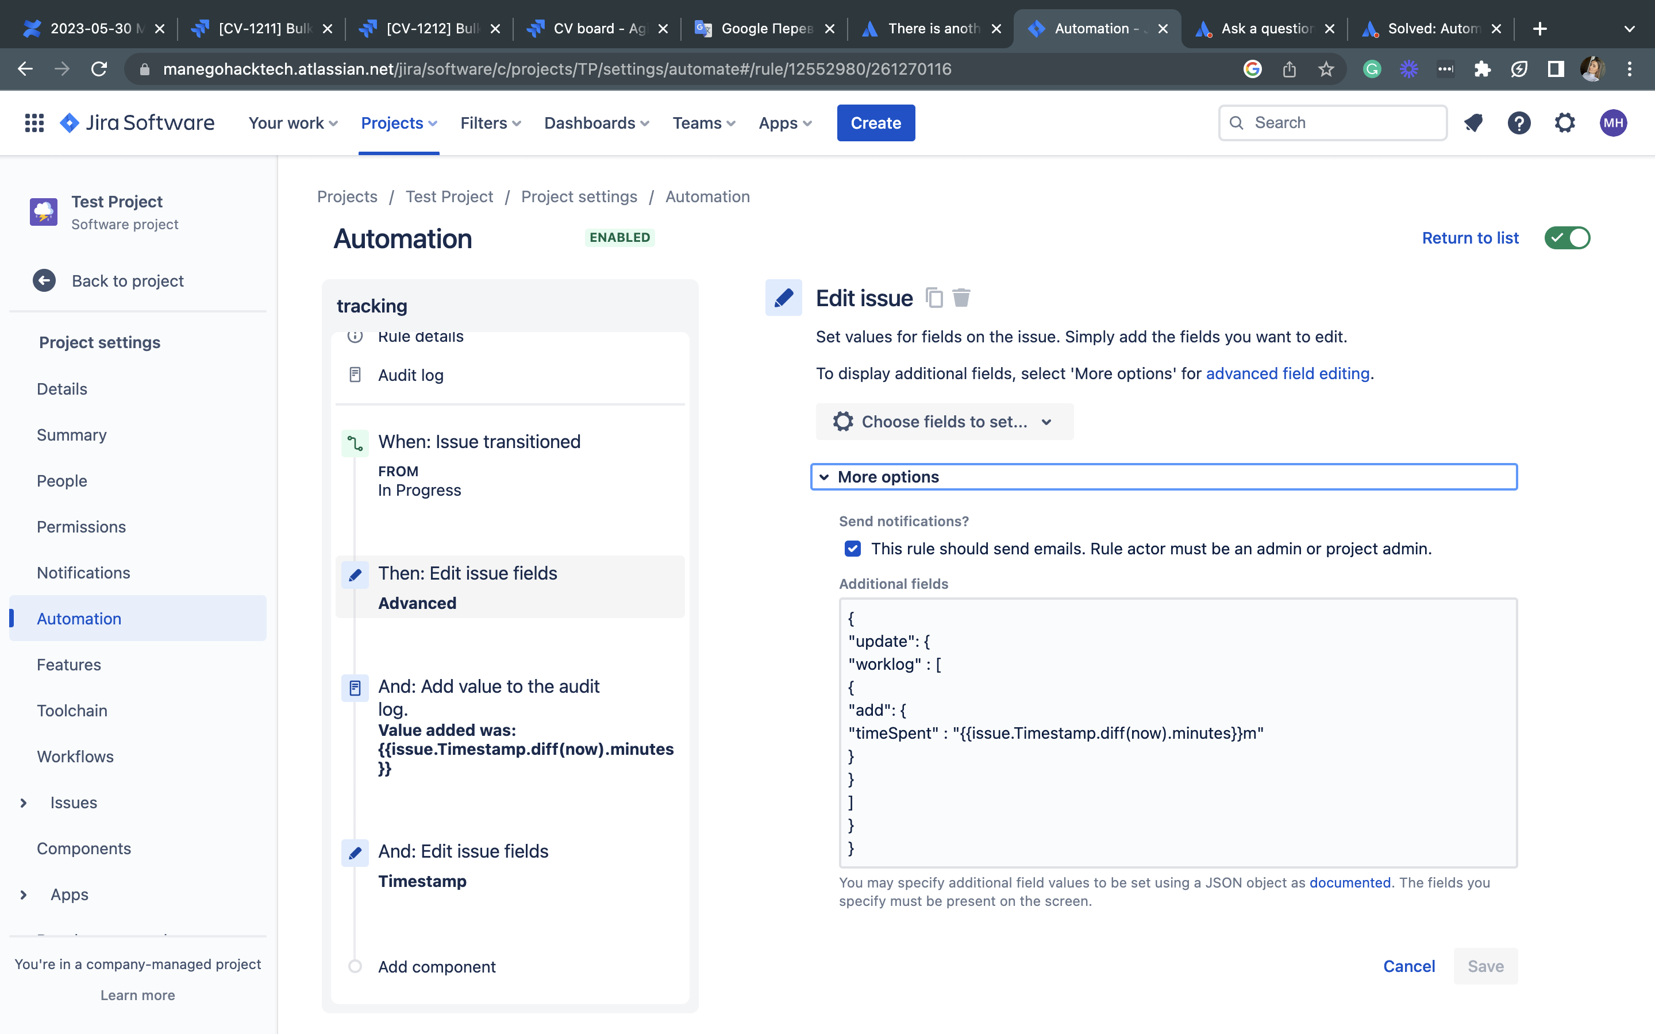
Task: Select the audit log action icon
Action: coord(355,688)
